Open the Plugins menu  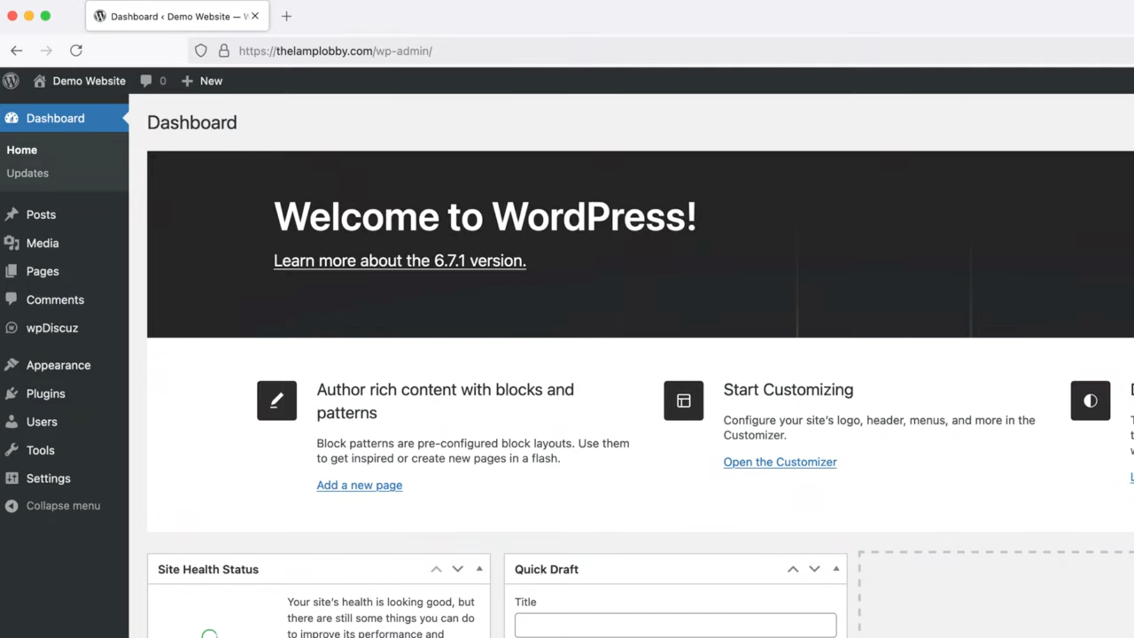(45, 393)
